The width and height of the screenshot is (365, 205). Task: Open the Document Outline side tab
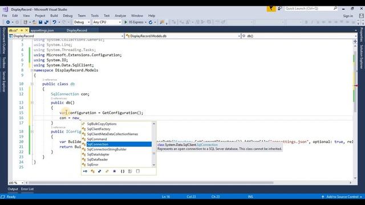click(x=4, y=41)
